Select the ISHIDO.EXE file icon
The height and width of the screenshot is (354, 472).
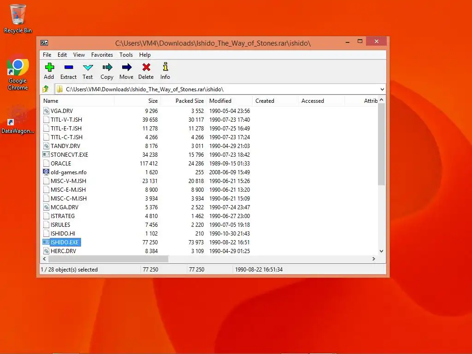tap(46, 242)
